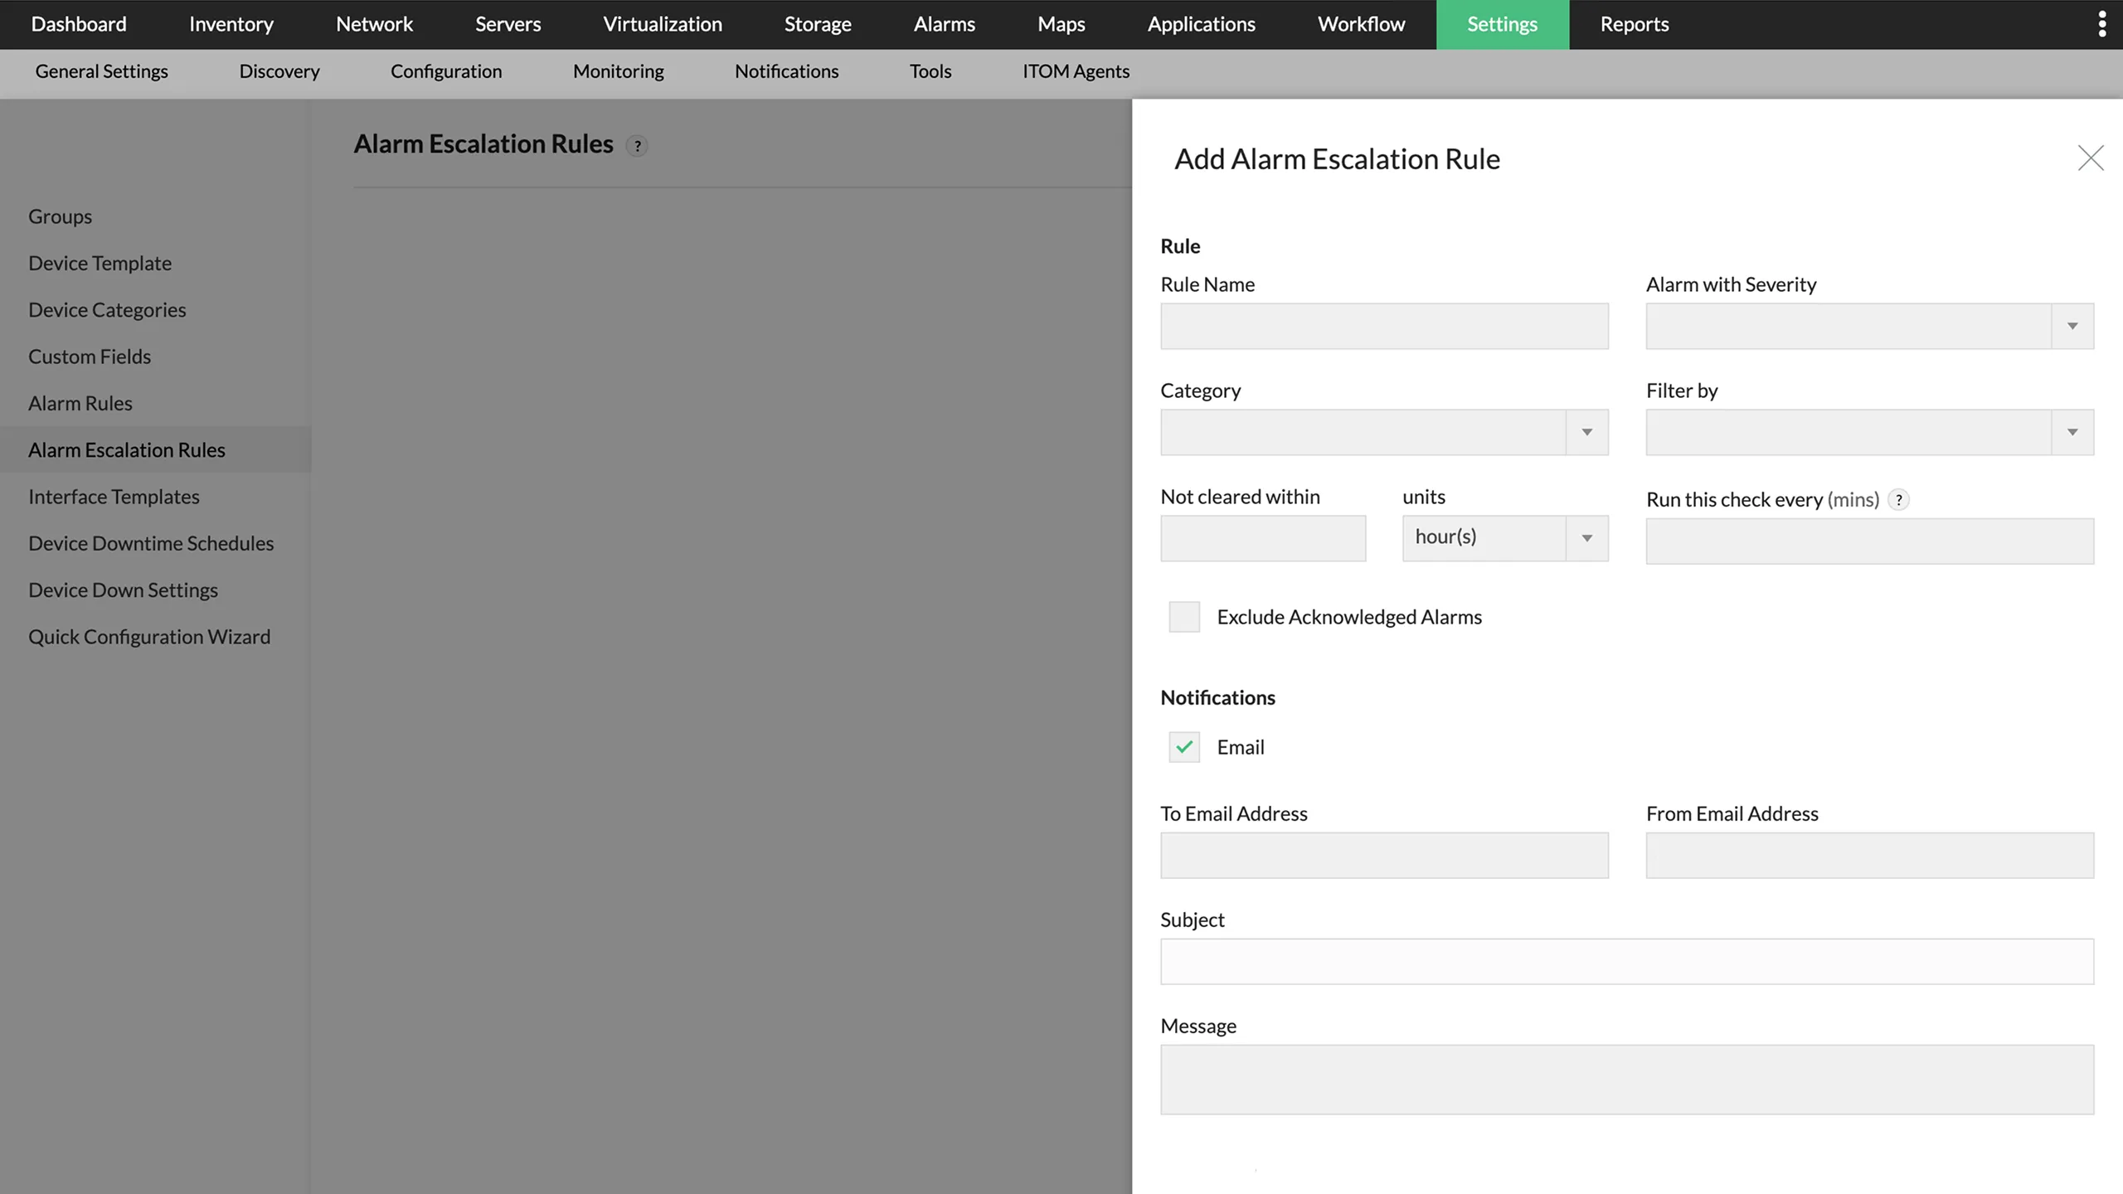The image size is (2123, 1194).
Task: Click the Rule Name input field
Action: point(1382,326)
